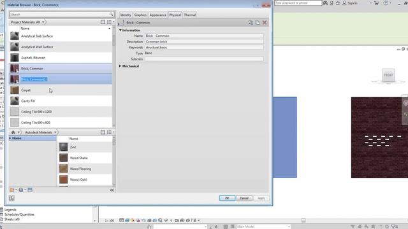This screenshot has height=229, width=408.
Task: Click the grid icon at dialog bottom-left
Action: pyautogui.click(x=11, y=198)
